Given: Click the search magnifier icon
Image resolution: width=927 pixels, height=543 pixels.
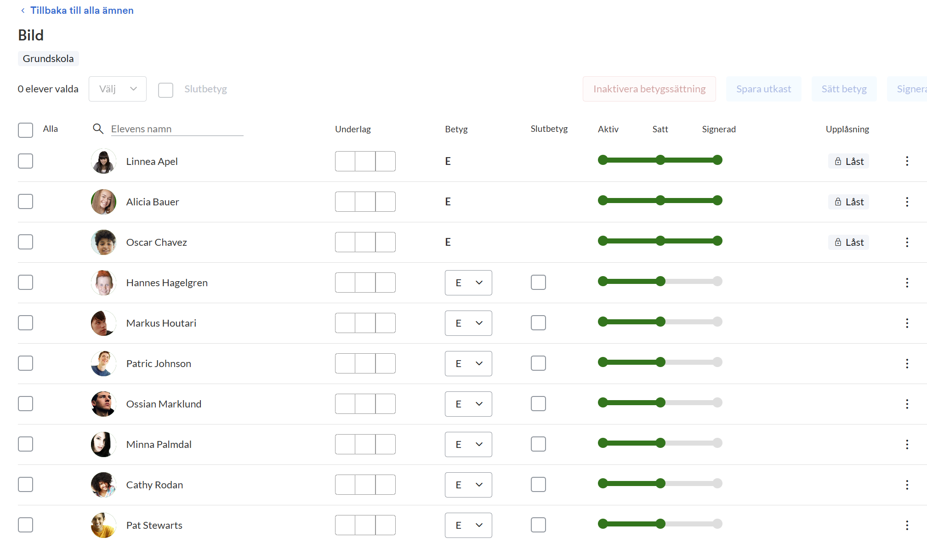Looking at the screenshot, I should coord(98,129).
